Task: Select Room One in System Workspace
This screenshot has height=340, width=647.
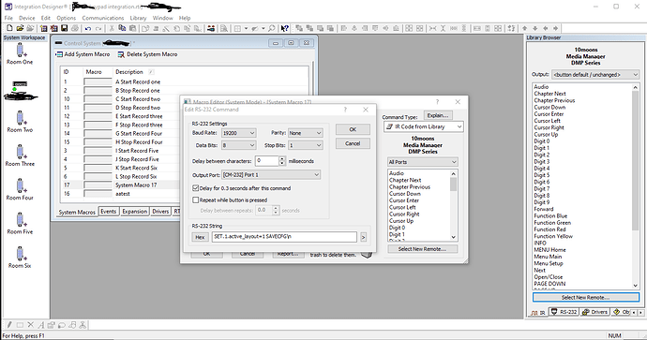Action: coord(20,54)
